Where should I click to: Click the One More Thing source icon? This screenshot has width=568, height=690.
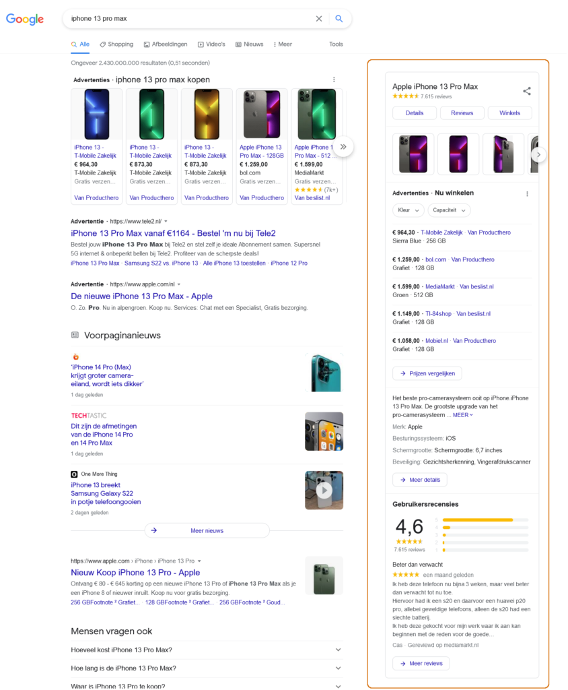(74, 474)
